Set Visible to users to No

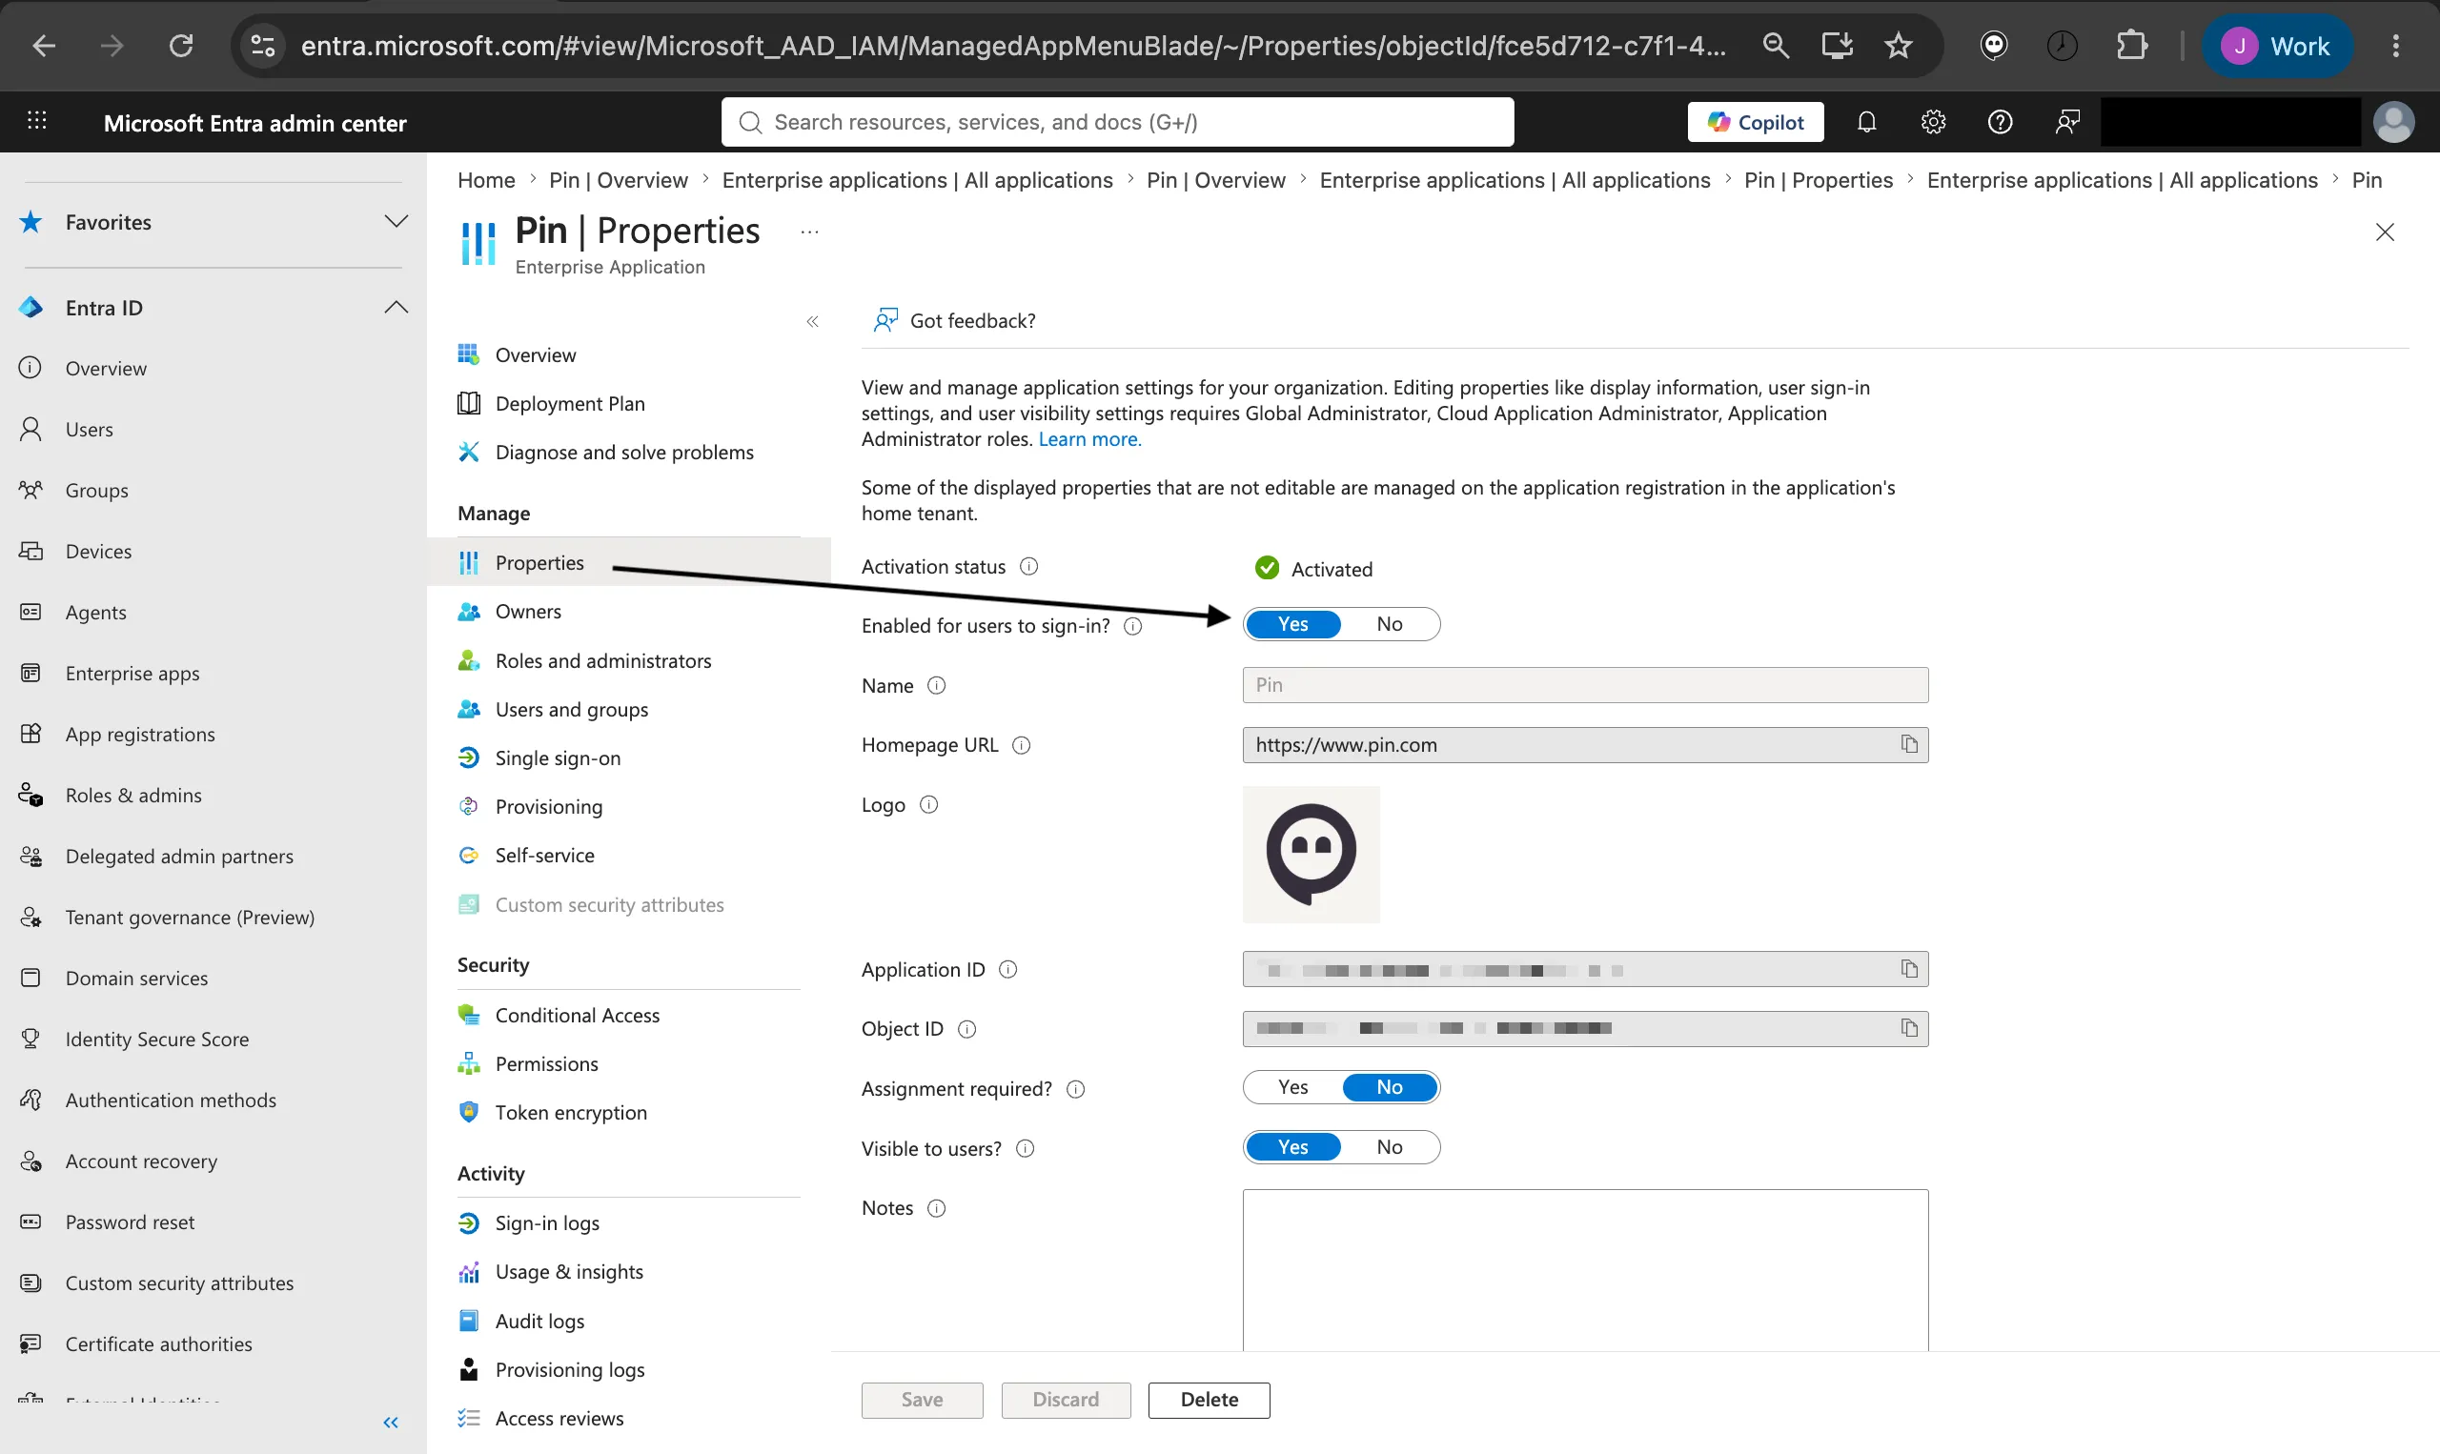pyautogui.click(x=1390, y=1147)
